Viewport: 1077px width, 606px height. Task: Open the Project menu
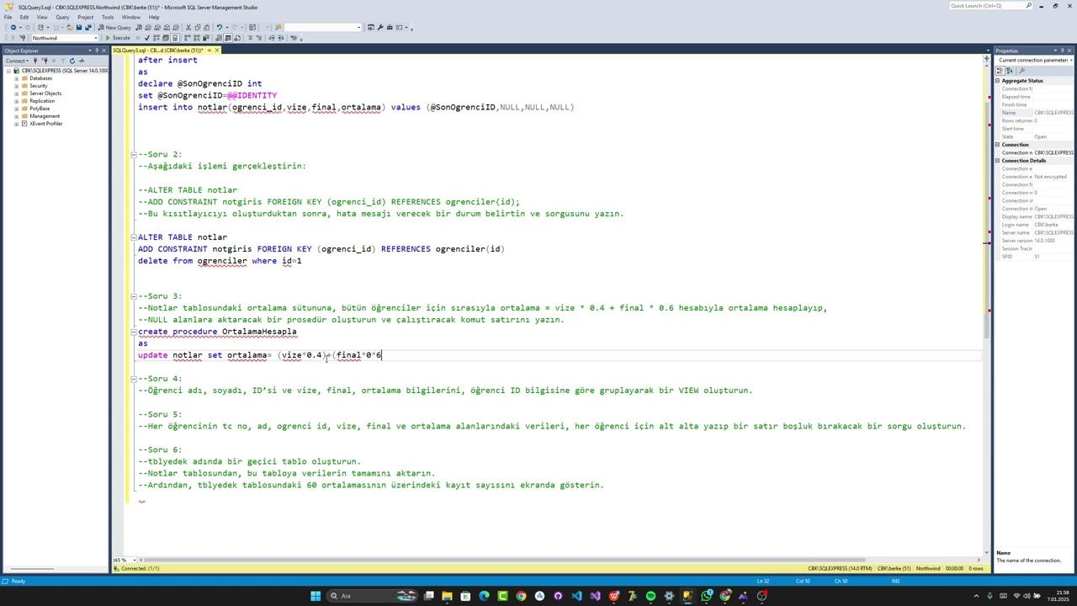(x=85, y=17)
